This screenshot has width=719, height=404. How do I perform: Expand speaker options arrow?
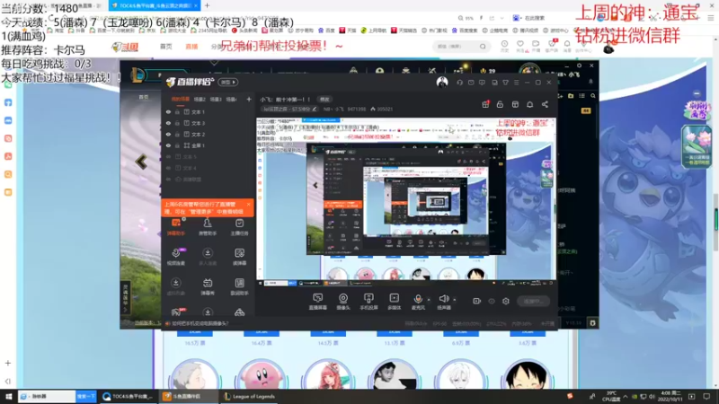point(455,300)
